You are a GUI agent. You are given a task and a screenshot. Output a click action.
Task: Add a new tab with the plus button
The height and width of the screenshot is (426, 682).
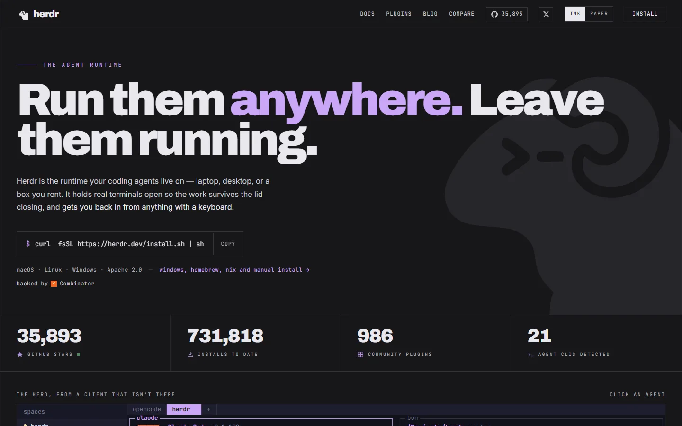[x=209, y=409]
